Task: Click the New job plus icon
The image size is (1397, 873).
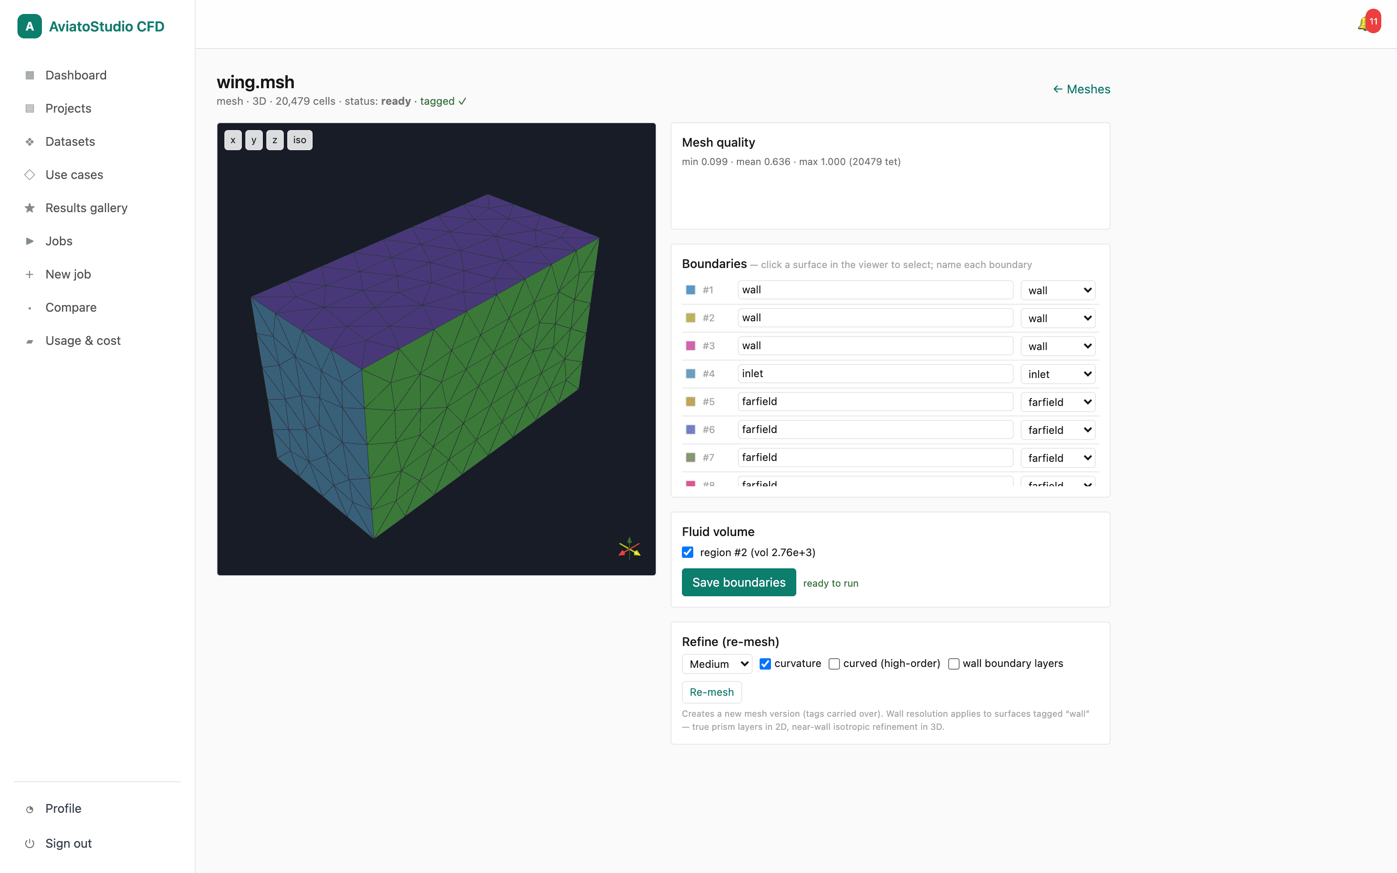Action: (29, 274)
